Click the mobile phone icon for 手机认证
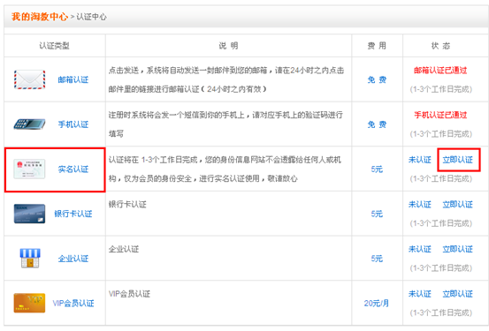489x331 pixels. pos(30,124)
